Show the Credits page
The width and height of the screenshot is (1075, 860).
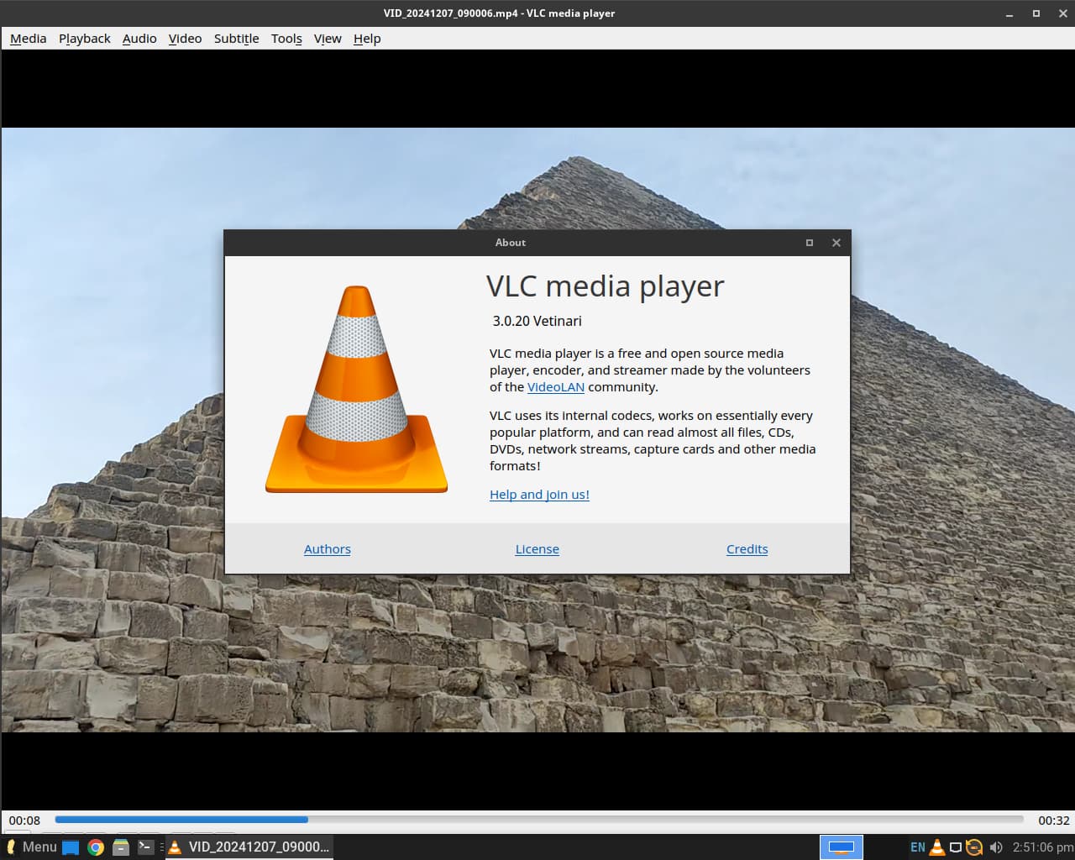(x=747, y=548)
